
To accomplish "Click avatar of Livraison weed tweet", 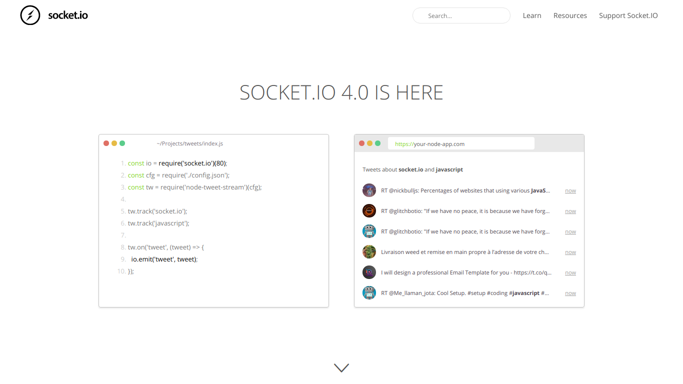I will (369, 251).
